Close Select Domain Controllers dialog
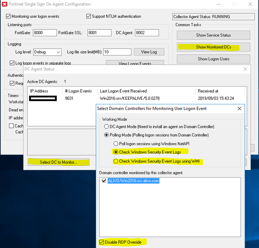 point(239,109)
